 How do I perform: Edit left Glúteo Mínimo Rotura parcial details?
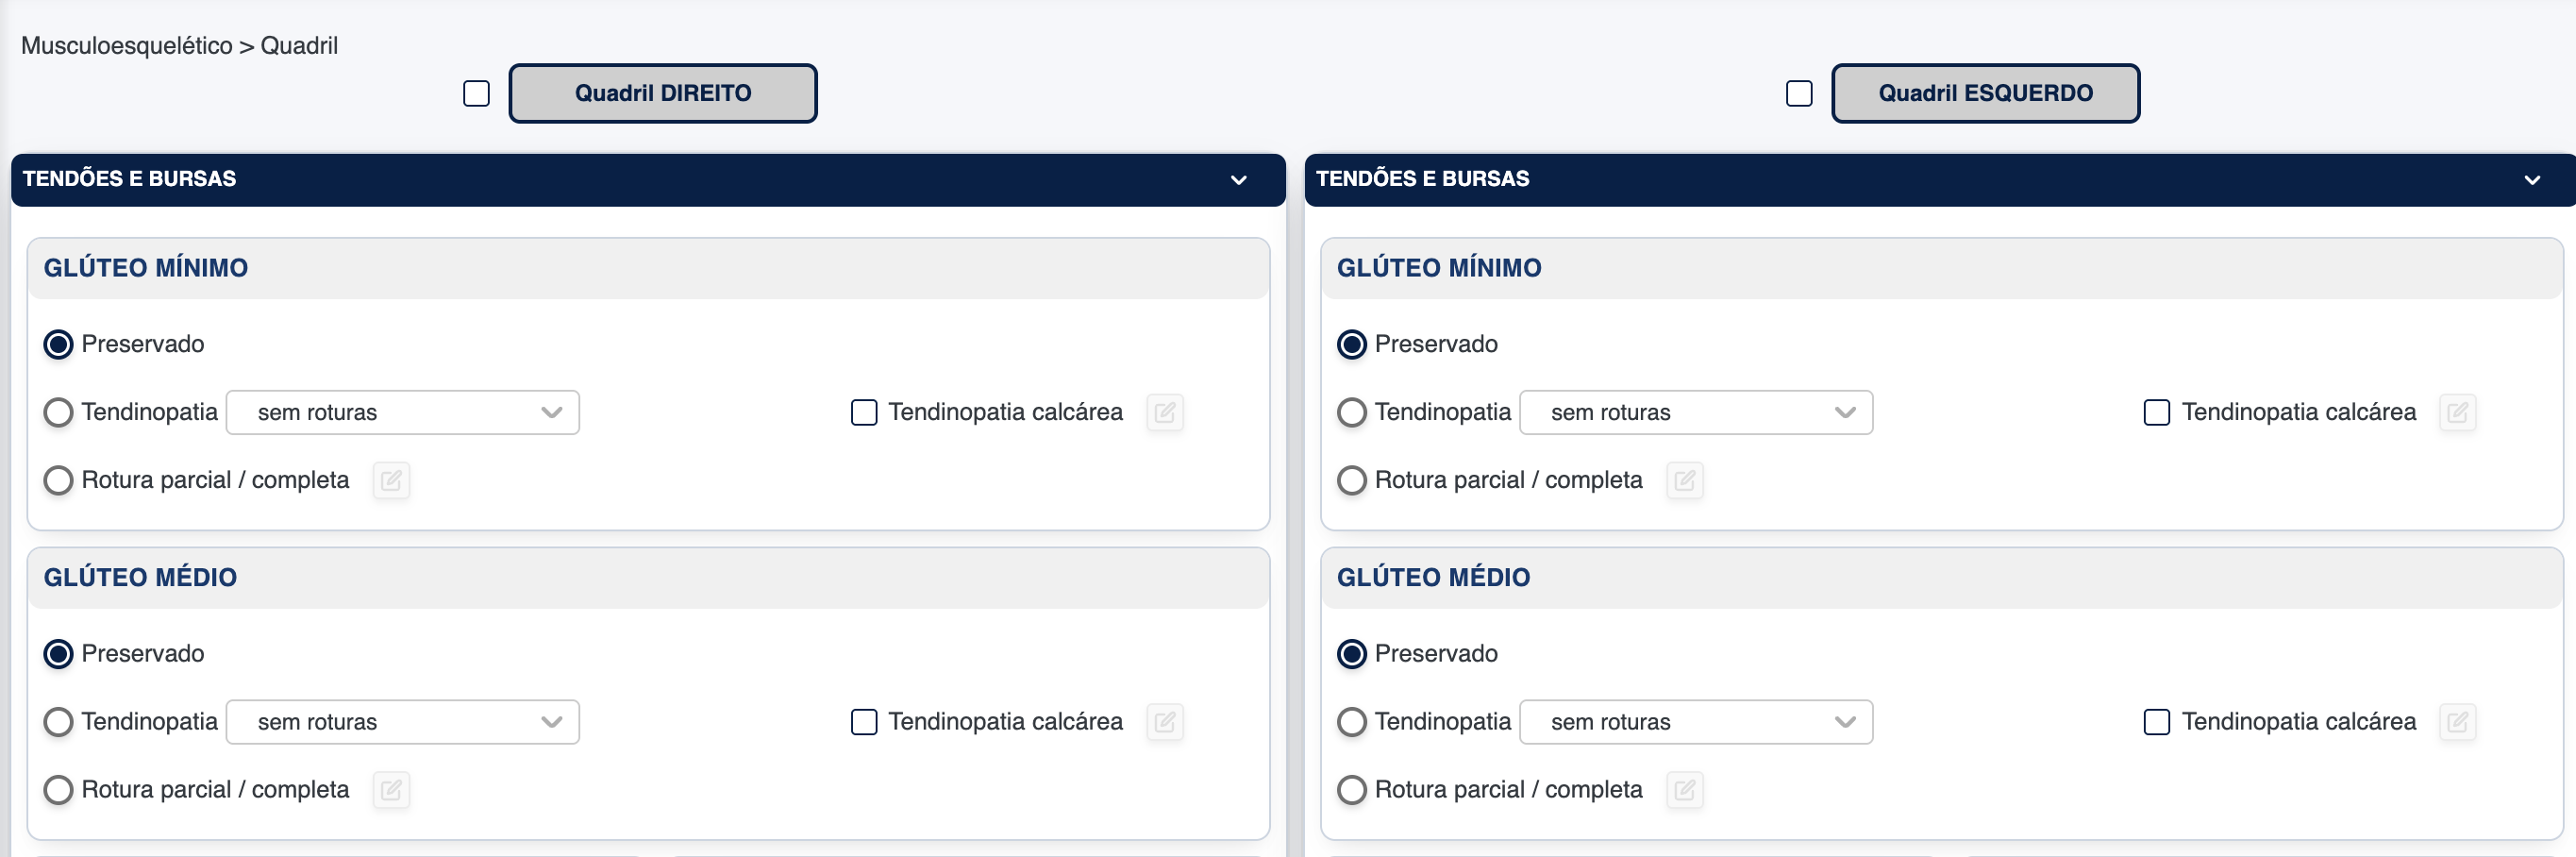(1684, 481)
